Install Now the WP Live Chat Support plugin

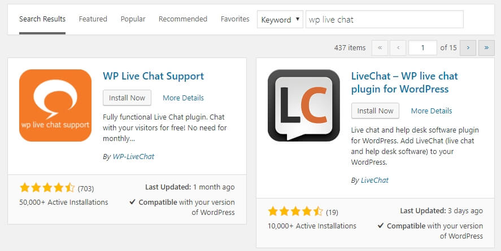127,98
